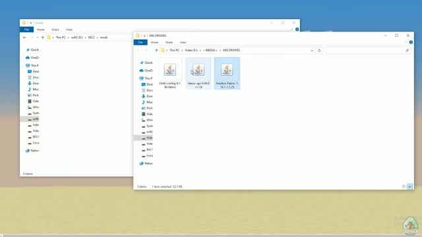Open Help icon in mods window
The height and width of the screenshot is (237, 422).
coord(297,29)
